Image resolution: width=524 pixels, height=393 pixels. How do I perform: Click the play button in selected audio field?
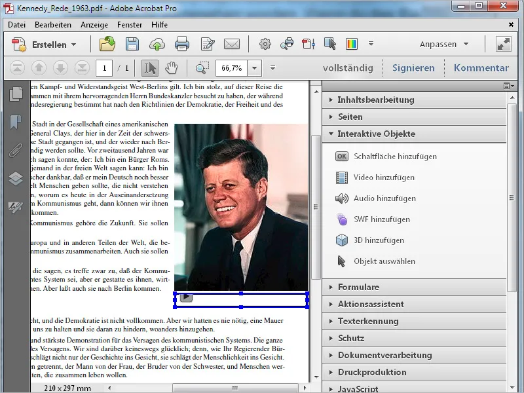[186, 297]
